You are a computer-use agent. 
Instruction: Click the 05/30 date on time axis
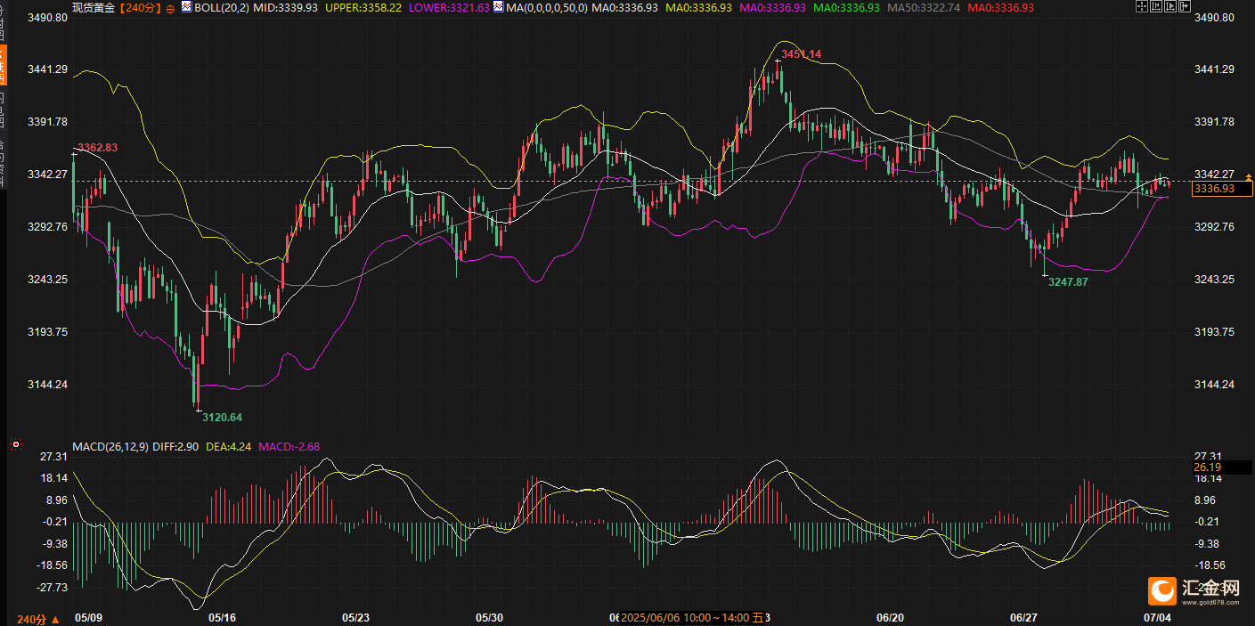click(x=490, y=617)
